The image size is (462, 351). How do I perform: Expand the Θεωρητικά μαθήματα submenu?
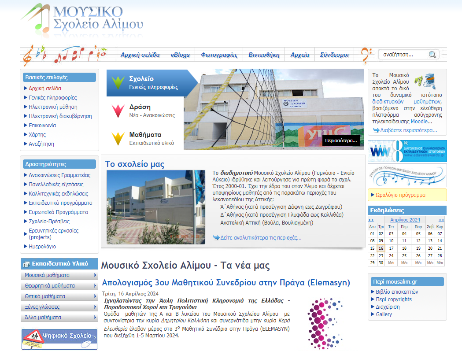click(95, 285)
